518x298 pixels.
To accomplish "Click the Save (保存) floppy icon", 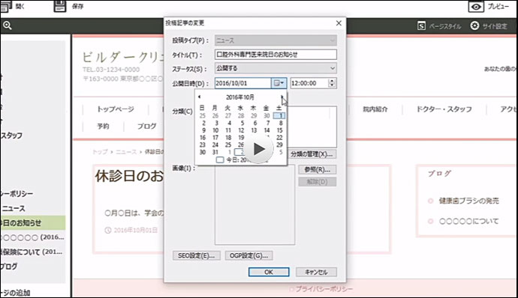I will pyautogui.click(x=60, y=6).
